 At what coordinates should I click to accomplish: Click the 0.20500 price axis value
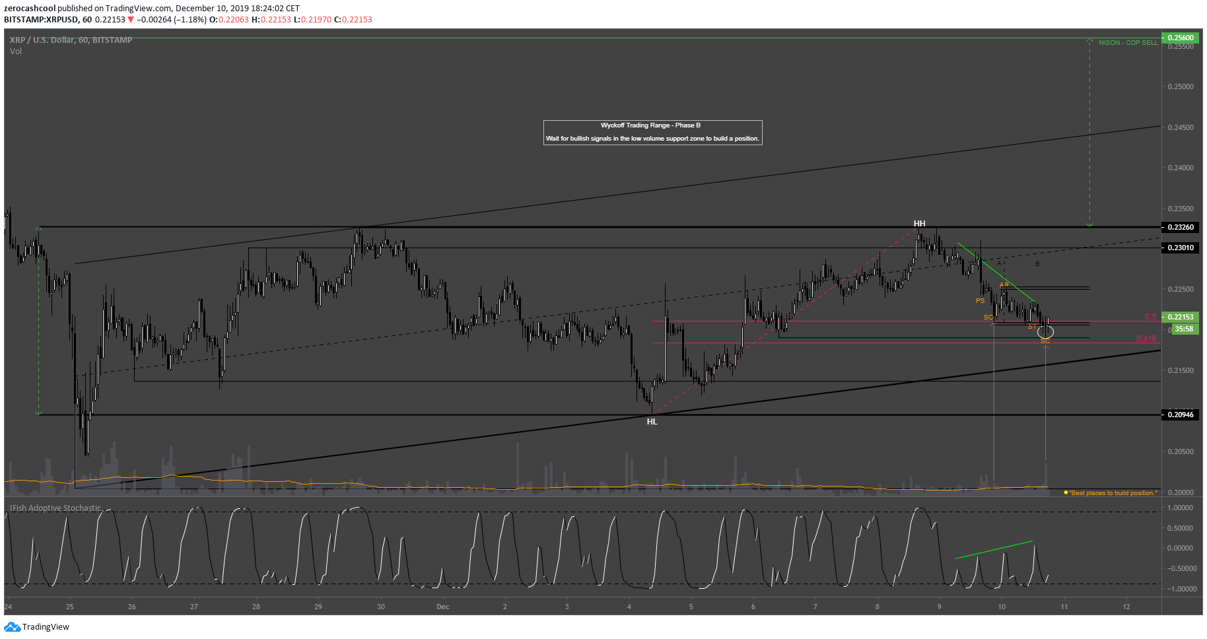1181,452
